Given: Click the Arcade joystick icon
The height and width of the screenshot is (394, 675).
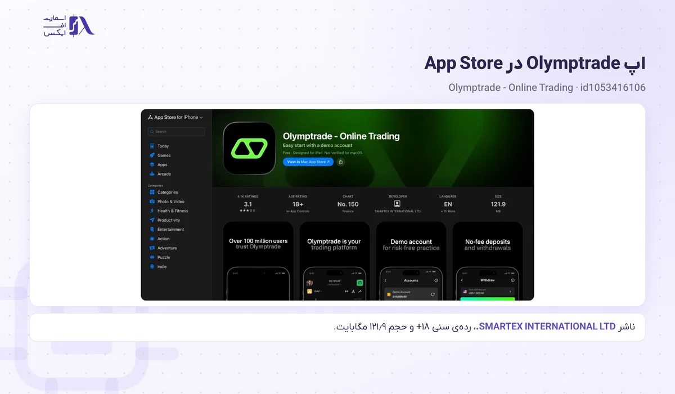Looking at the screenshot, I should [152, 174].
